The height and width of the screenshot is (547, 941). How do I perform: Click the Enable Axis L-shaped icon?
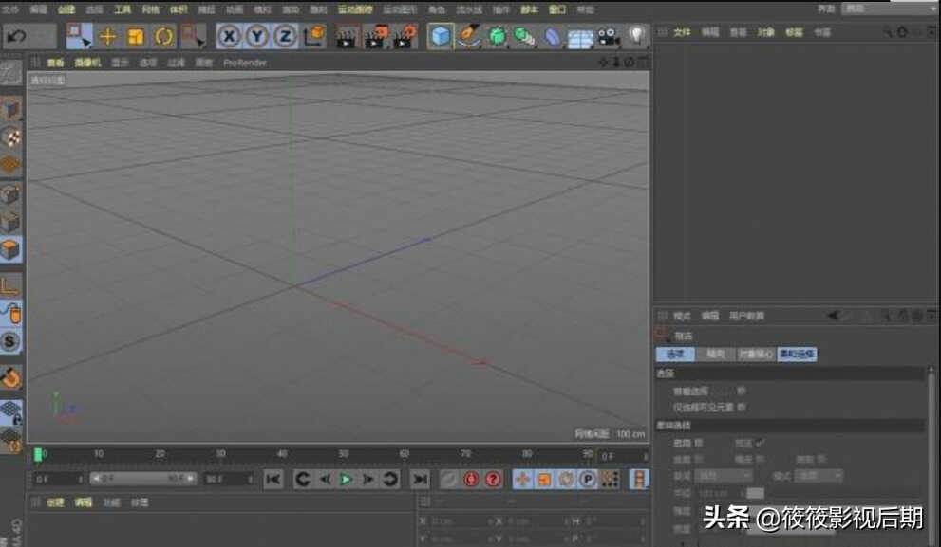click(10, 285)
